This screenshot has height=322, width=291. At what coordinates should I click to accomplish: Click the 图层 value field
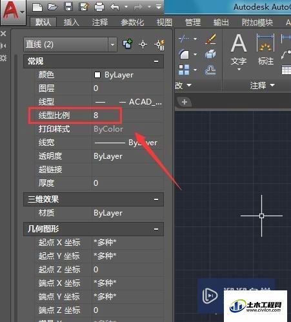[x=128, y=88]
